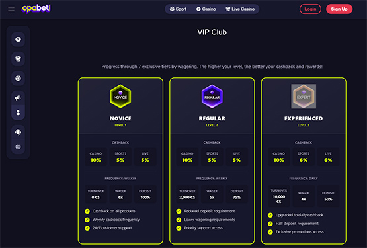Click checkmark beside Upgraded to daily cashback
This screenshot has height=248, width=367.
pyautogui.click(x=270, y=215)
